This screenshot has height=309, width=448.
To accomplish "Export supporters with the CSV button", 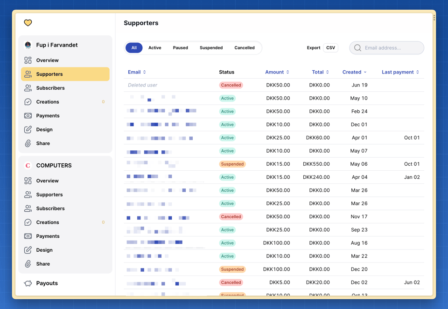I will click(330, 48).
